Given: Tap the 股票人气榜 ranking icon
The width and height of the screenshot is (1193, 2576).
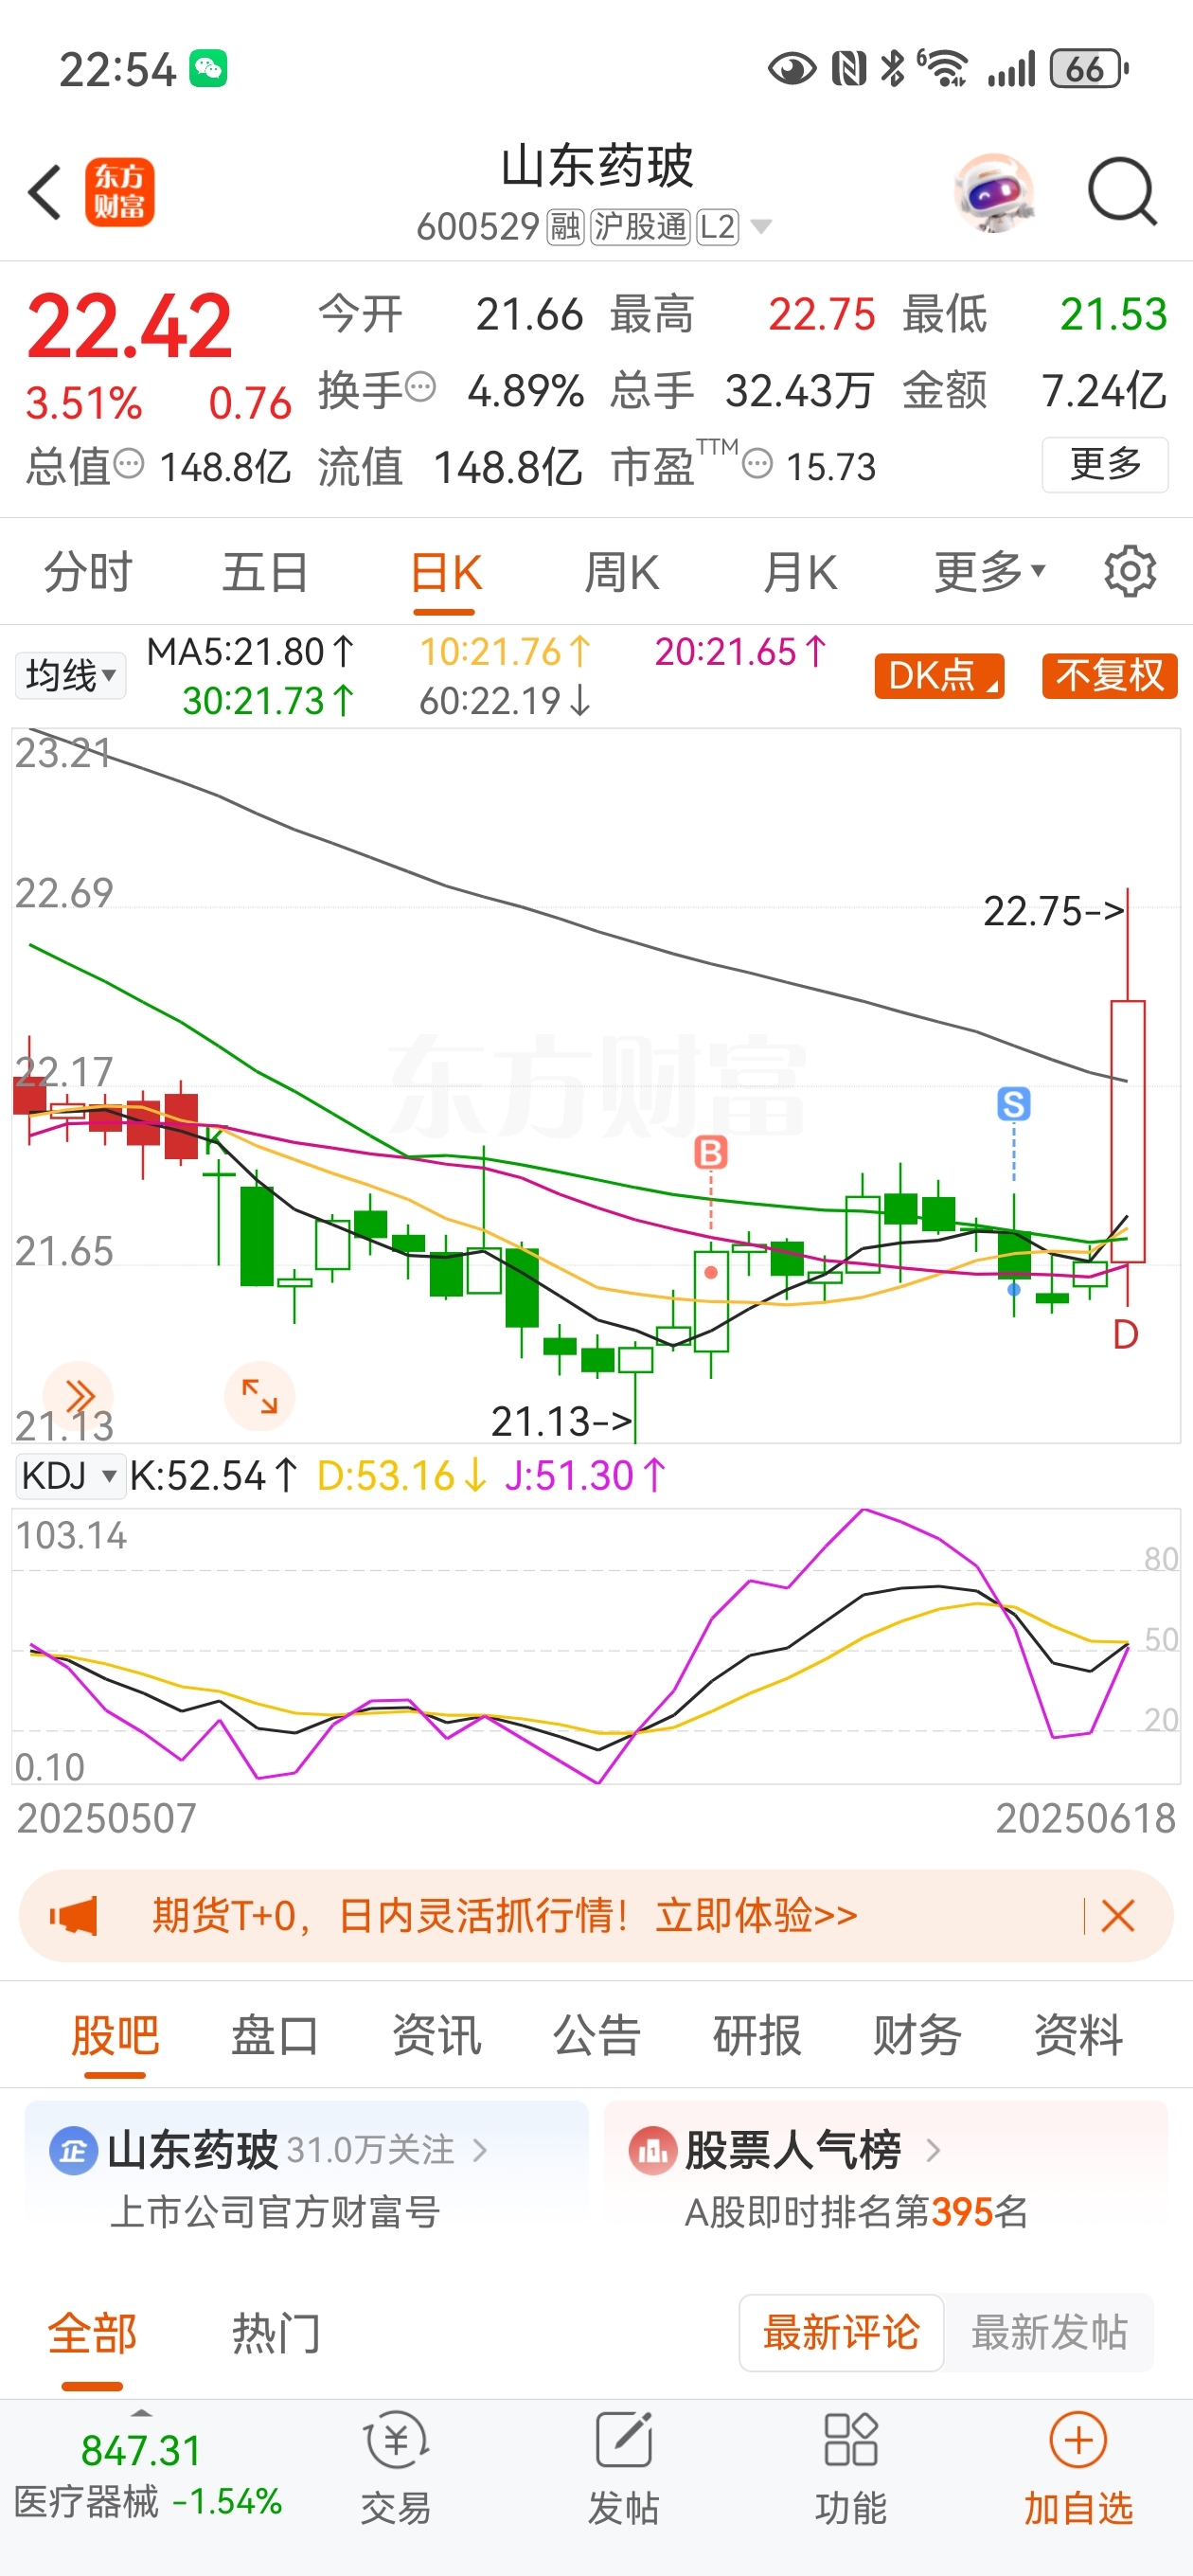Looking at the screenshot, I should click(x=653, y=2151).
